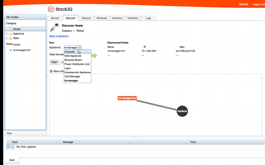
Task: Open the Help panel header
Action: [x=25, y=133]
